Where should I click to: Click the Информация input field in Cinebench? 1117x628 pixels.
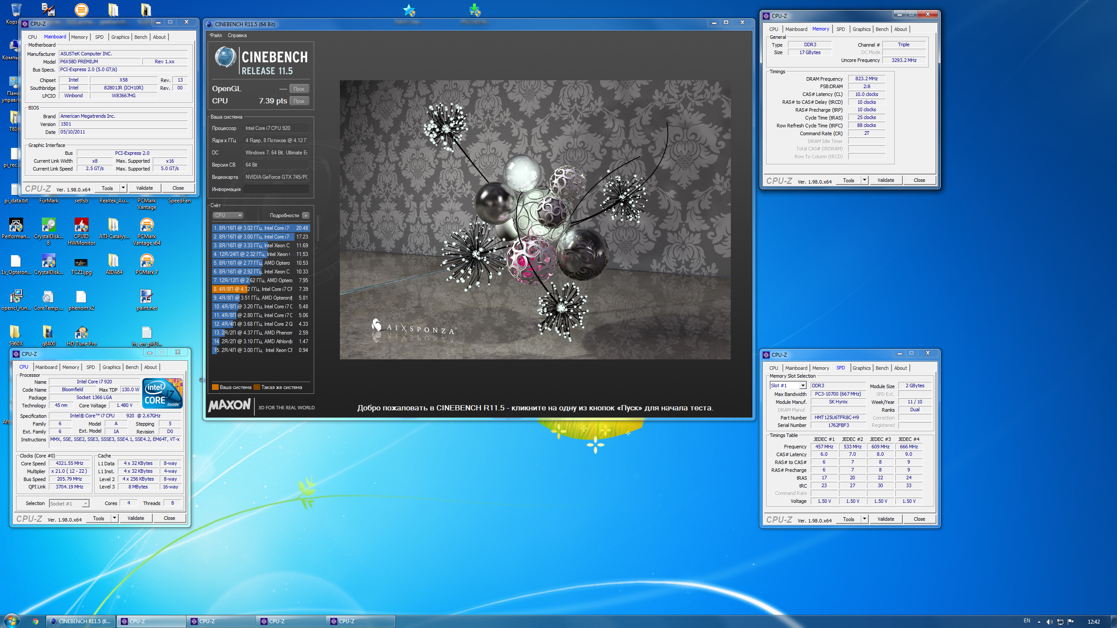(276, 189)
